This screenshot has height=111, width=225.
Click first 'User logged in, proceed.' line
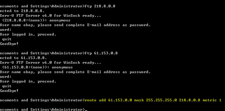[28, 34]
